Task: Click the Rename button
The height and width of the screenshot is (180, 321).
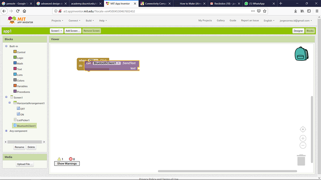Action: click(19, 147)
